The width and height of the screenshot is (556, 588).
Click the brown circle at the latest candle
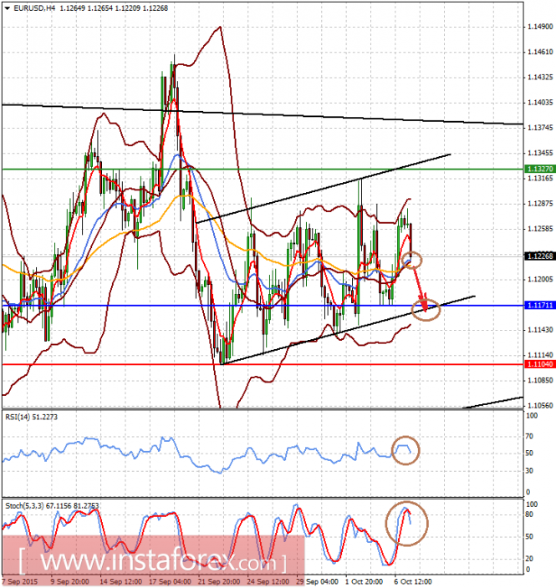pos(412,260)
